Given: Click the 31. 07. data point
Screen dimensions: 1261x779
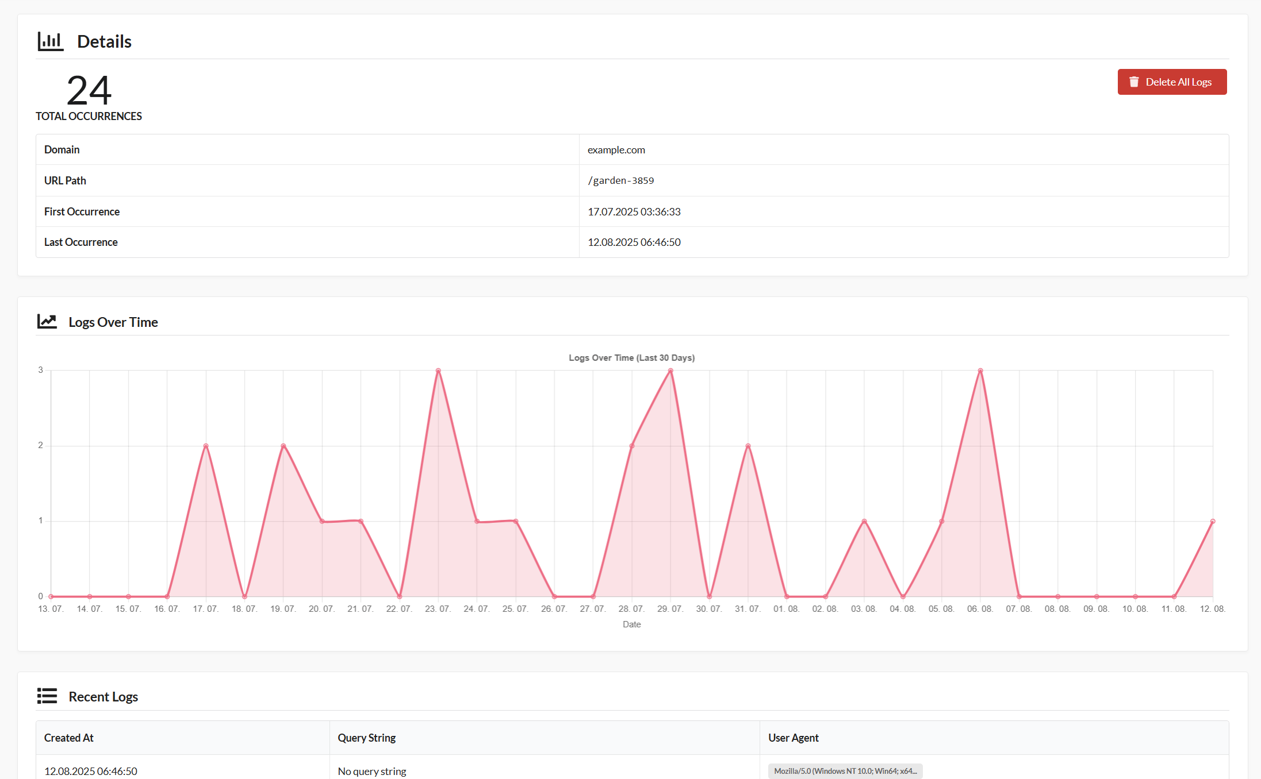Looking at the screenshot, I should [748, 446].
